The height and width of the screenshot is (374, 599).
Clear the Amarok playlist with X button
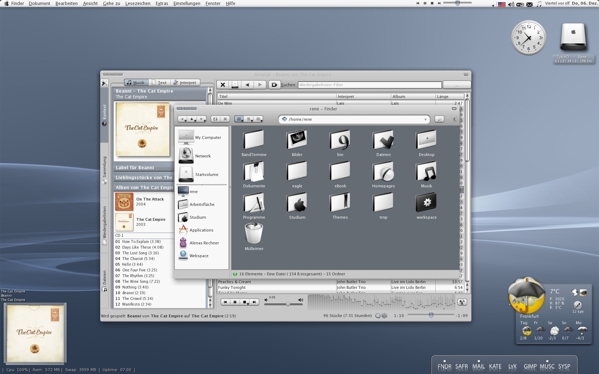223,85
